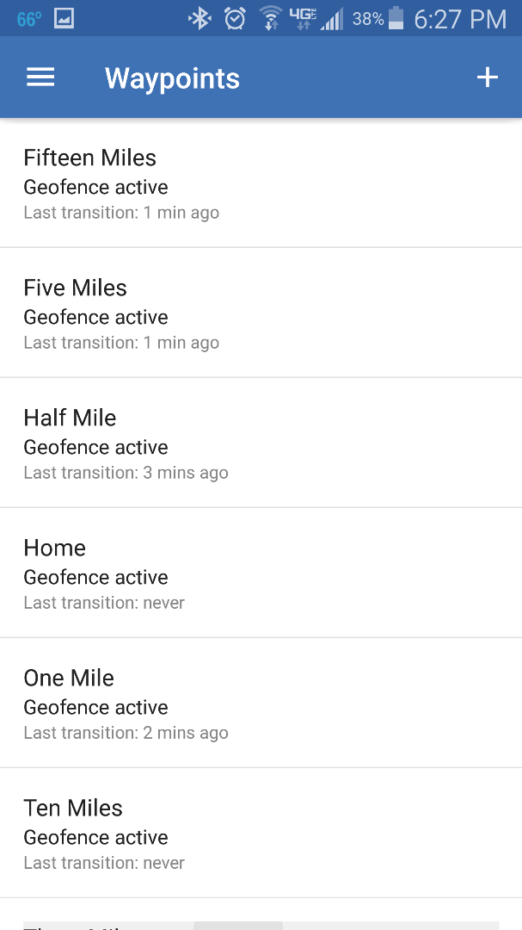Tap the plus icon to add a waypoint

[x=488, y=77]
